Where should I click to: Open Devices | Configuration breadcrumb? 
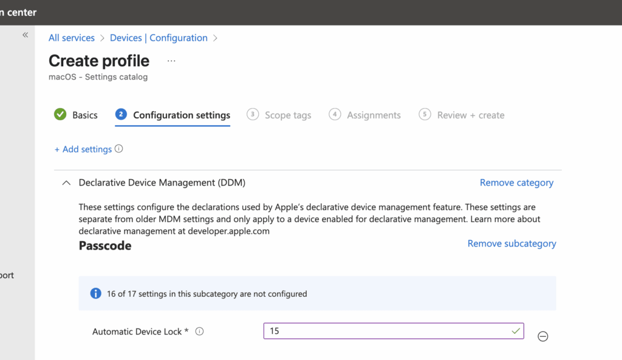coord(159,38)
